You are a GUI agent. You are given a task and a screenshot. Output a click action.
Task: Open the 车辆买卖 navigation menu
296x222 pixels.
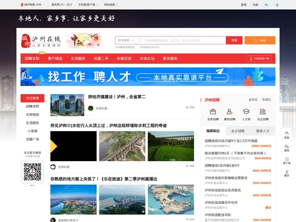click(x=124, y=58)
